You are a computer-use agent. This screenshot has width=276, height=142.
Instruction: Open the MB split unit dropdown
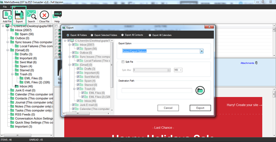178,70
